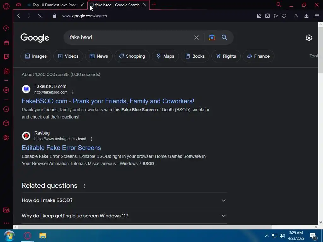This screenshot has width=323, height=242.
Task: Filter results by Books
Action: point(195,56)
